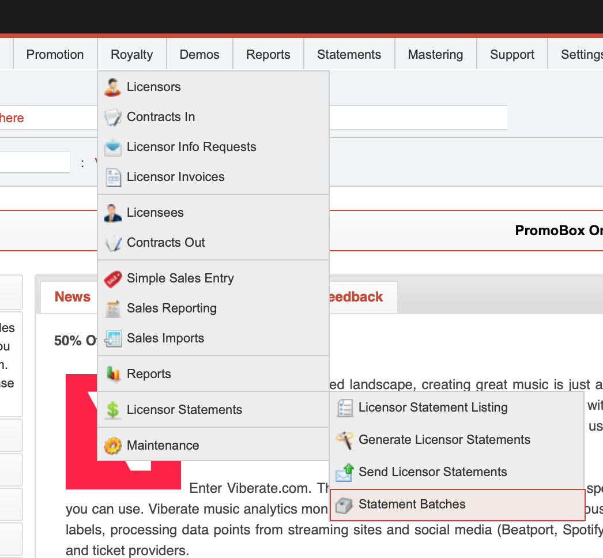The width and height of the screenshot is (603, 558).
Task: Click the Mastering navigation button
Action: [x=435, y=55]
